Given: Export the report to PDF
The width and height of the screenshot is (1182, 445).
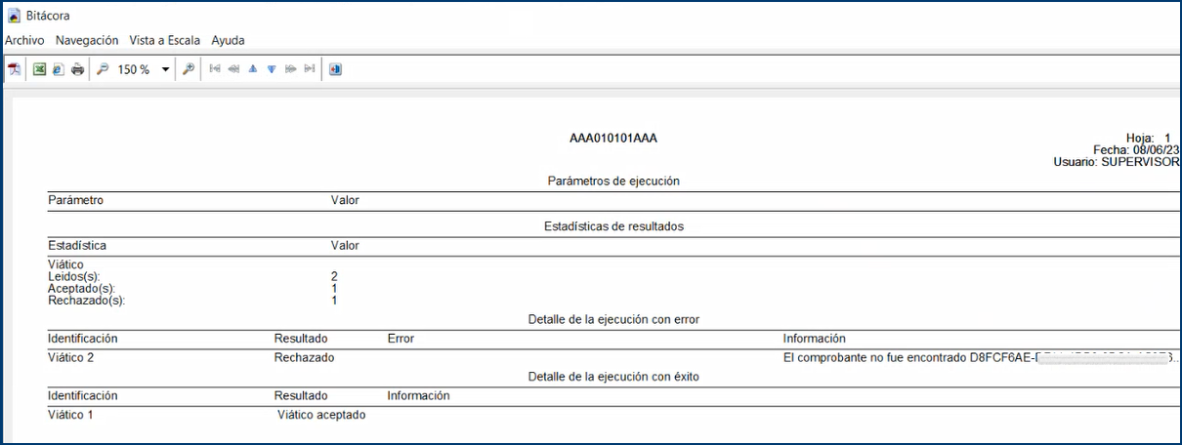Looking at the screenshot, I should coord(15,69).
